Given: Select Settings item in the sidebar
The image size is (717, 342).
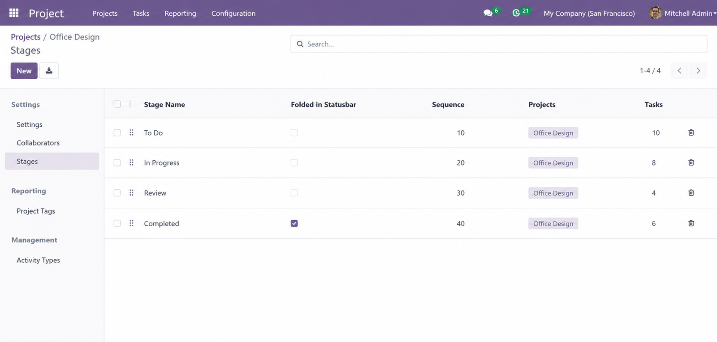Looking at the screenshot, I should pyautogui.click(x=30, y=124).
